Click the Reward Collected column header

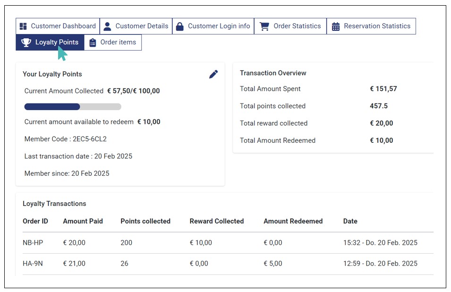[217, 221]
